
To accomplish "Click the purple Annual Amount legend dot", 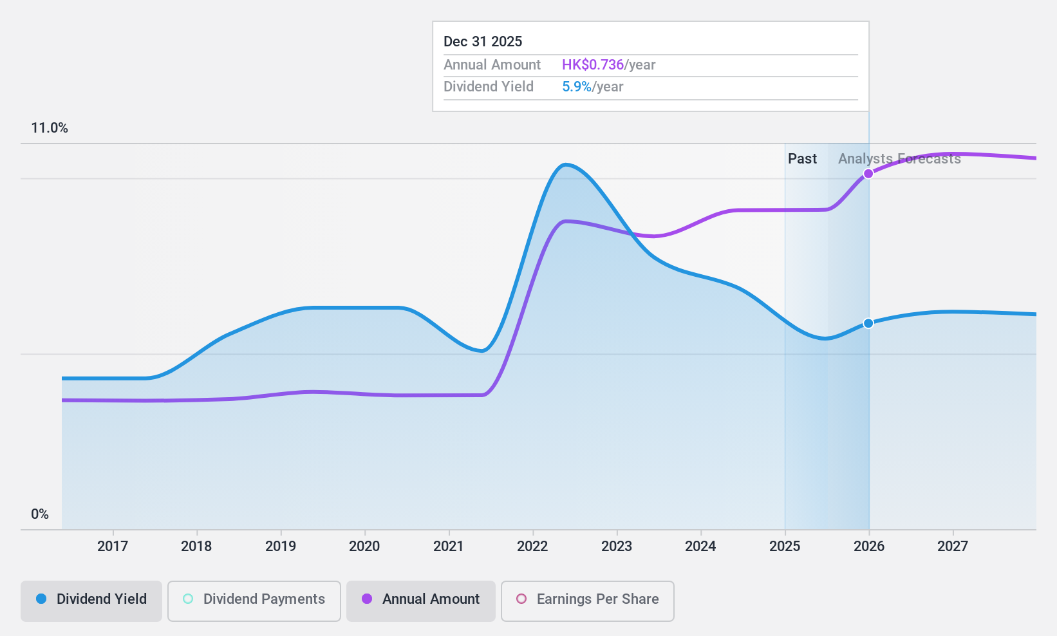I will [367, 599].
